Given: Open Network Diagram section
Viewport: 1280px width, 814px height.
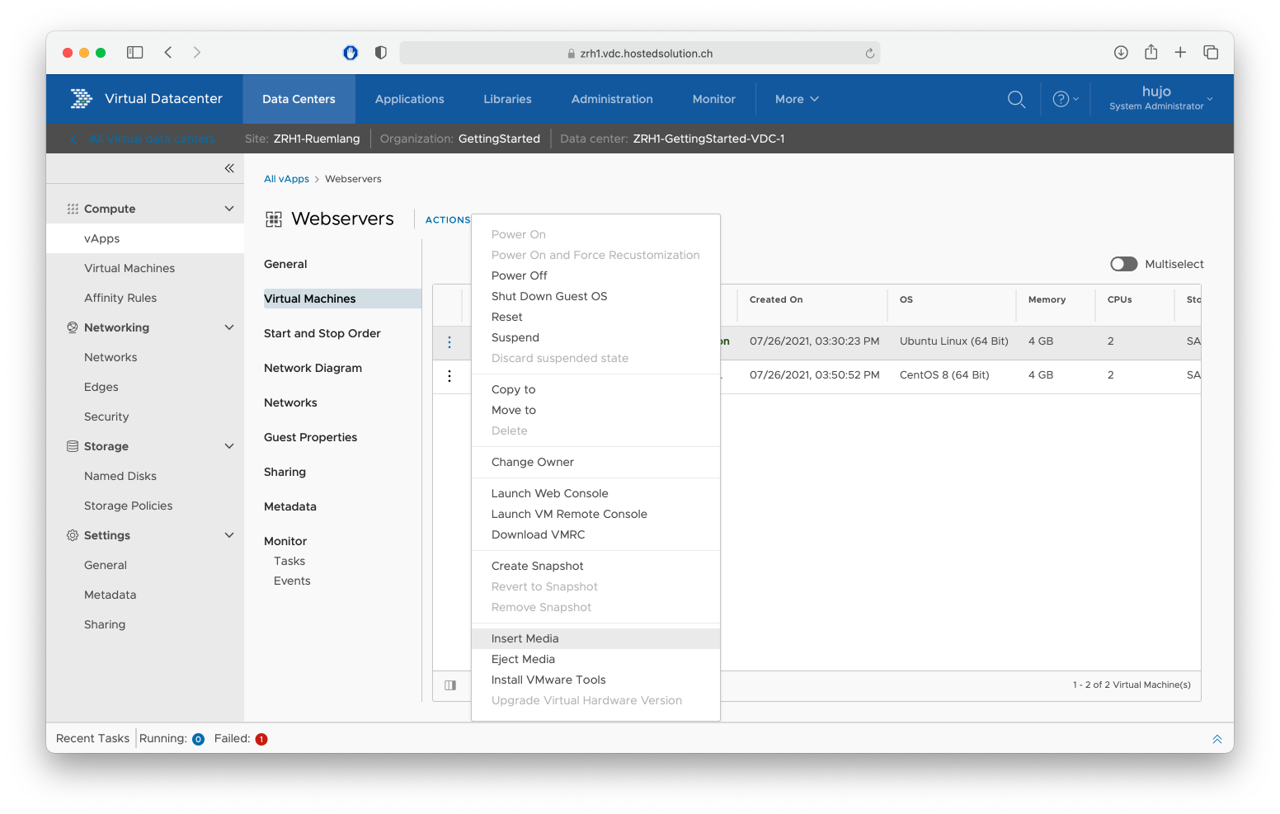Looking at the screenshot, I should pyautogui.click(x=313, y=368).
